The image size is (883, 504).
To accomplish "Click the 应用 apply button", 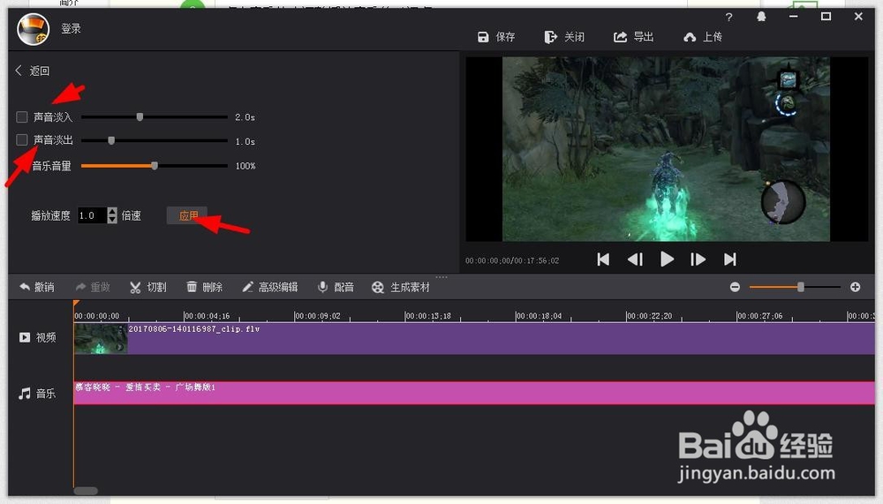I will pos(187,215).
